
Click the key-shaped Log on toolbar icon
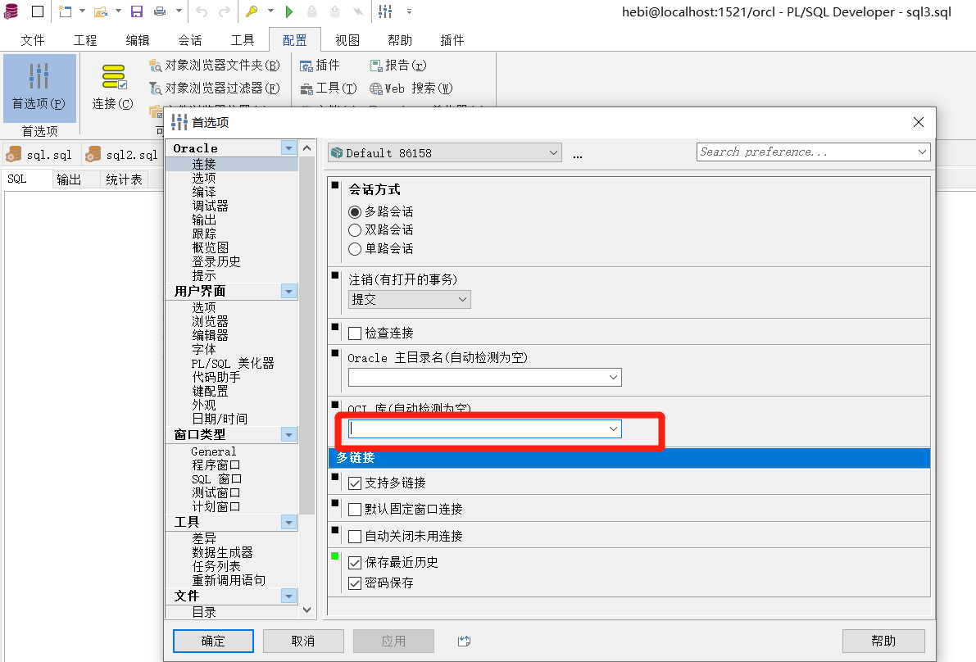point(252,11)
